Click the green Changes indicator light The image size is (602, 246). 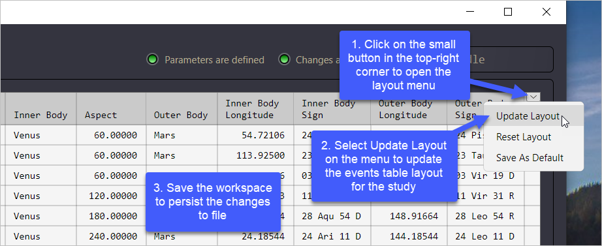tap(284, 59)
